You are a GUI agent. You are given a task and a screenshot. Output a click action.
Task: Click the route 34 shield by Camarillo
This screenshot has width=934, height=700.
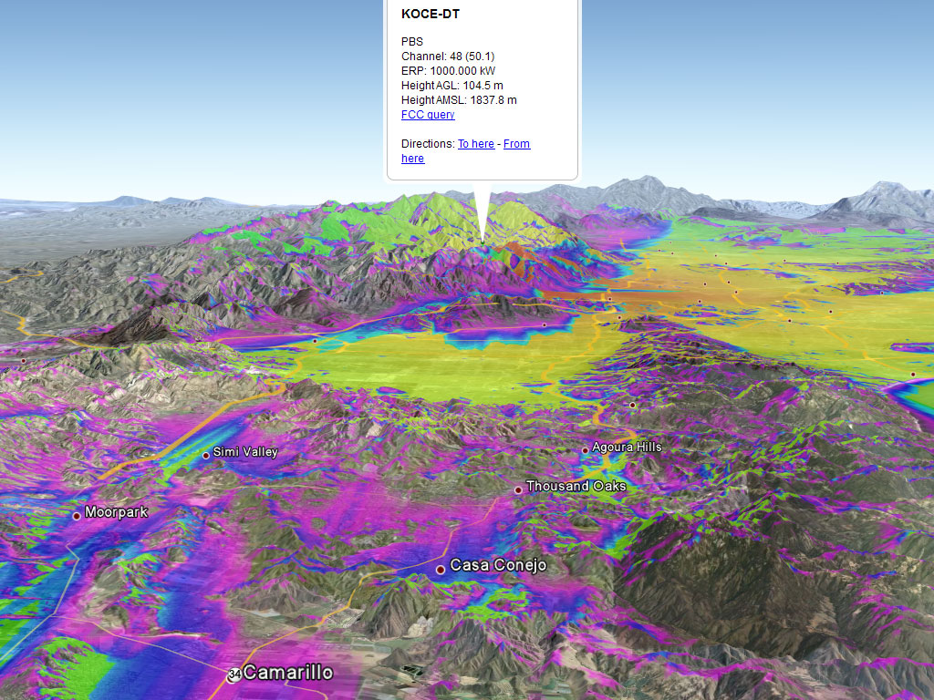234,675
